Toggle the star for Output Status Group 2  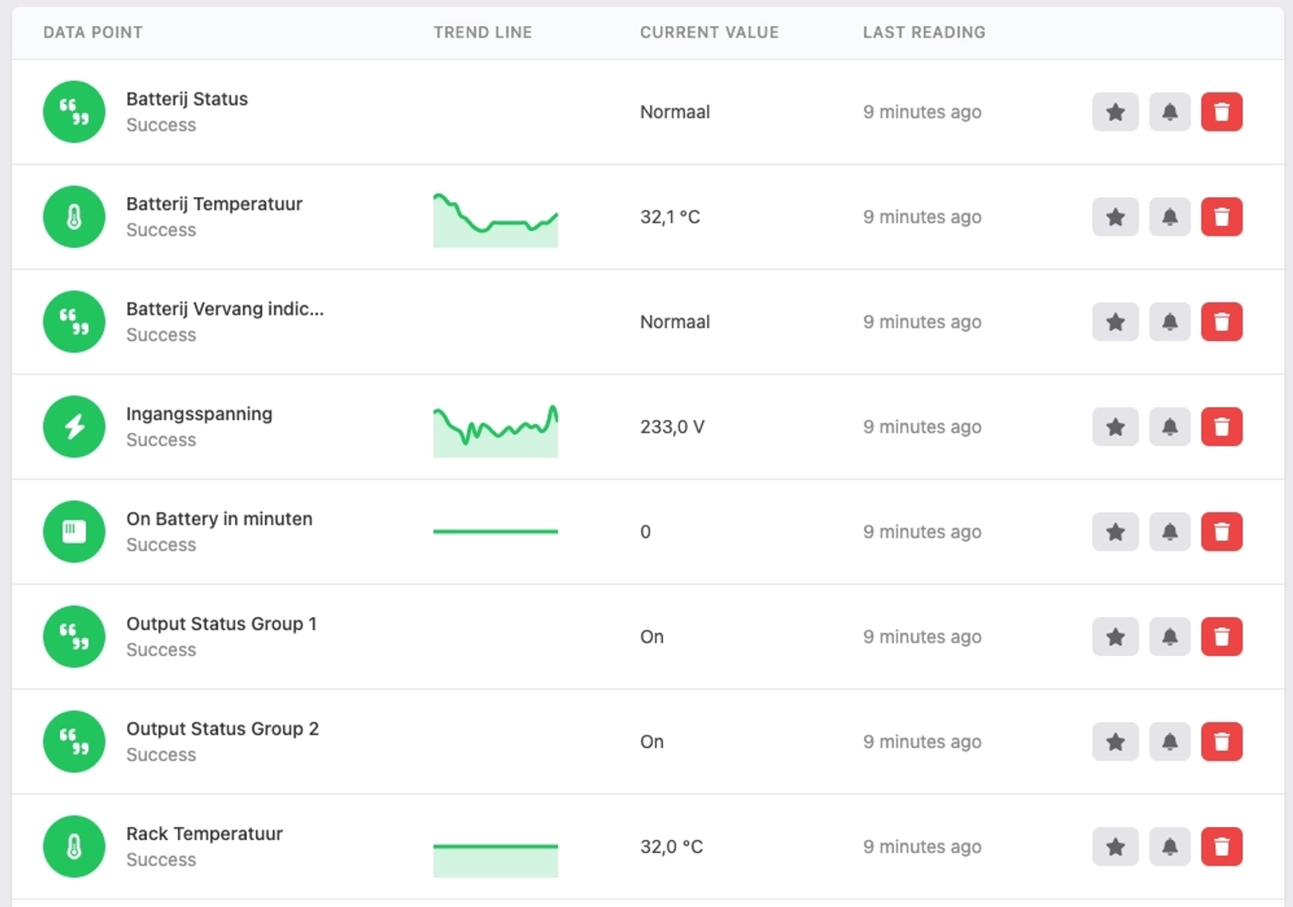1115,742
